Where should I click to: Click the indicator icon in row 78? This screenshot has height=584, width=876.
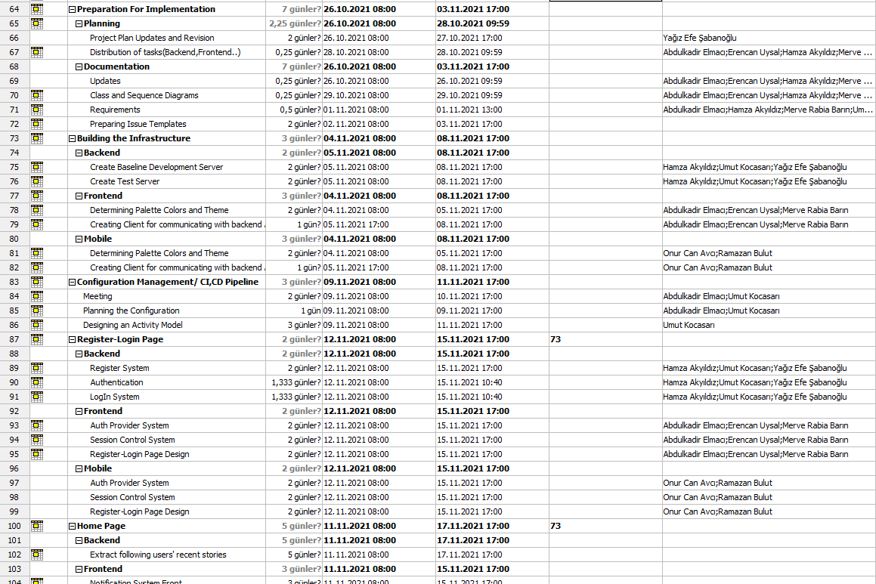37,210
